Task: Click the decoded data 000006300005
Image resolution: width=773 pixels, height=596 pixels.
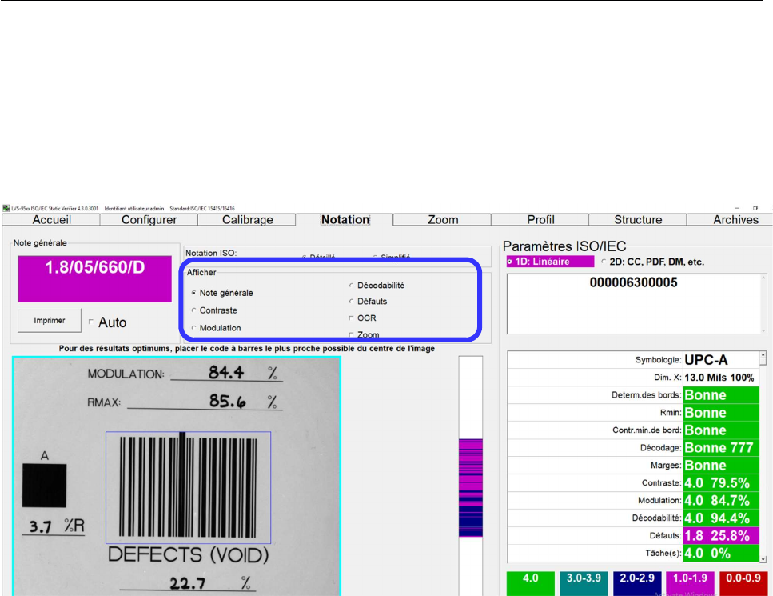Action: (633, 282)
